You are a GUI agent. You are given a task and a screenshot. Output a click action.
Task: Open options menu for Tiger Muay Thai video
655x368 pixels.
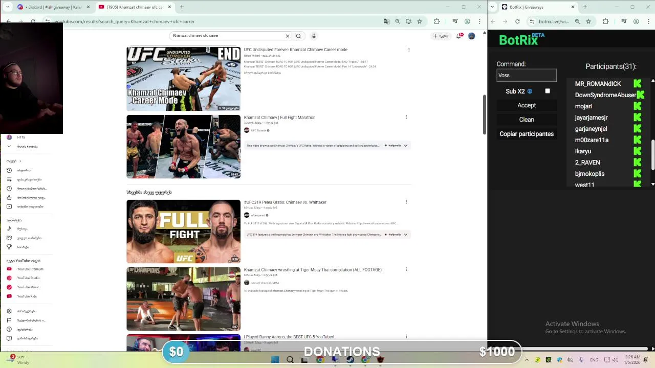(406, 269)
